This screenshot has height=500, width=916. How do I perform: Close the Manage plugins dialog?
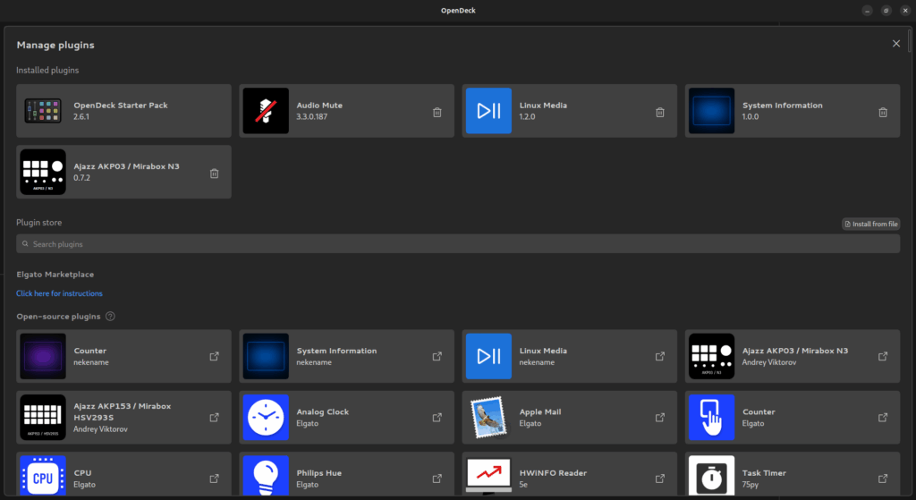pos(896,44)
